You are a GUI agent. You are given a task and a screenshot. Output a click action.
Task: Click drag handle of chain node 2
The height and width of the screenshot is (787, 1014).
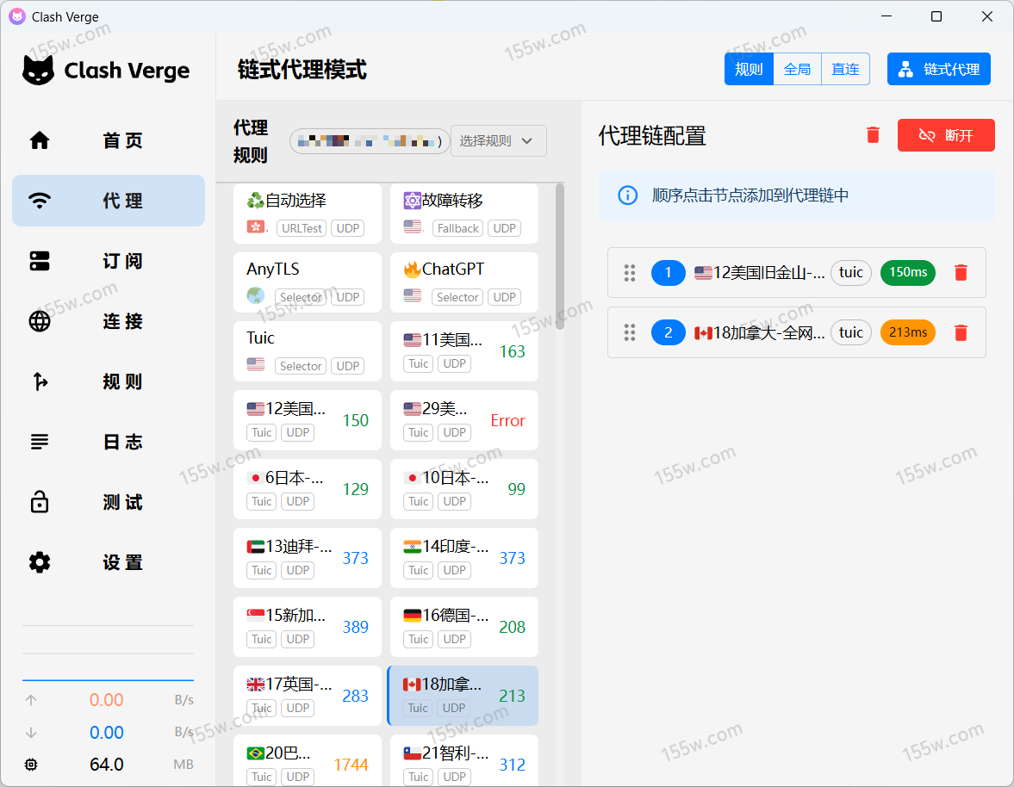pos(630,332)
